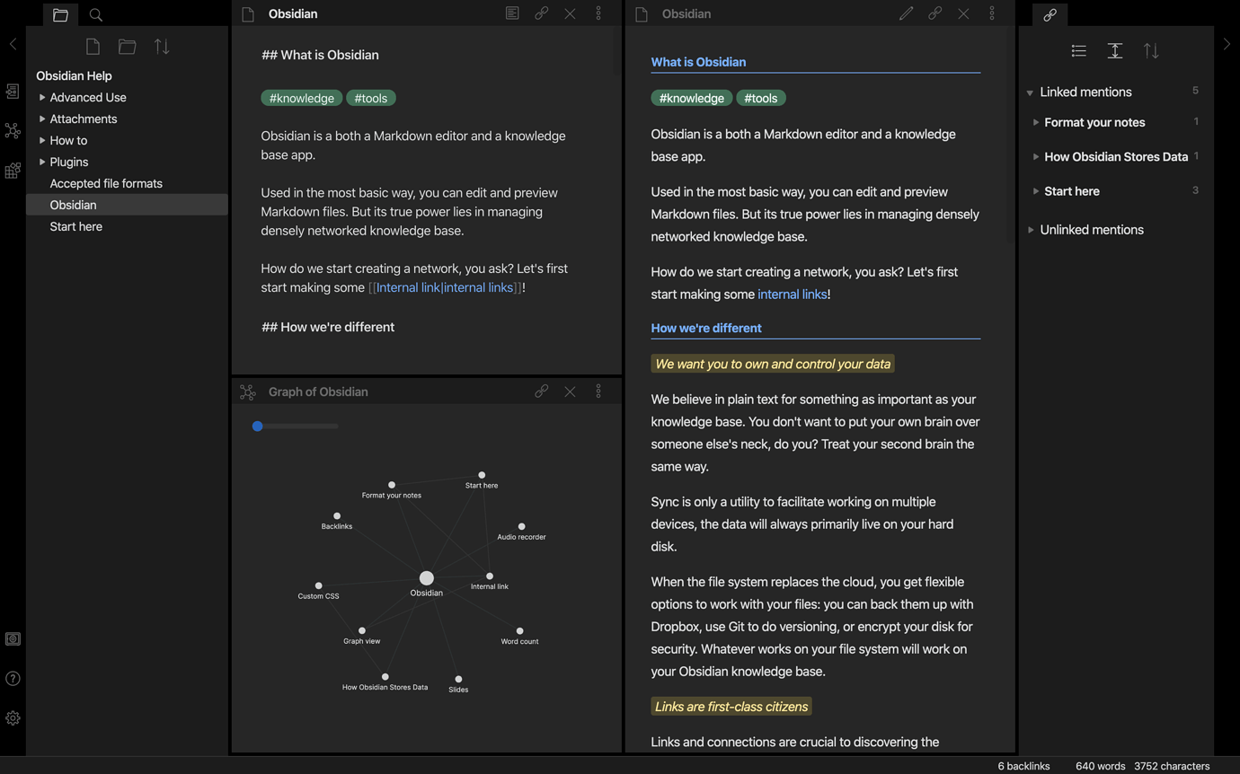Open markdown format importer ribbon icon

click(13, 171)
